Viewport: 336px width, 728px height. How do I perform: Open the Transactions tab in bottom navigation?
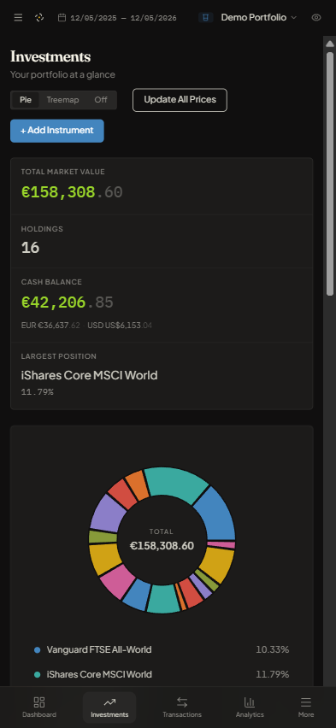coord(182,707)
